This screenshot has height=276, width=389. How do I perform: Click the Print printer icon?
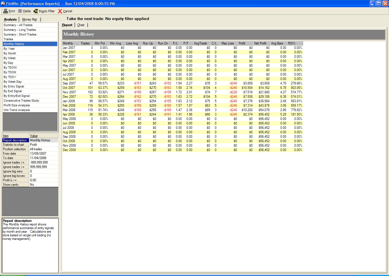[x=5, y=11]
